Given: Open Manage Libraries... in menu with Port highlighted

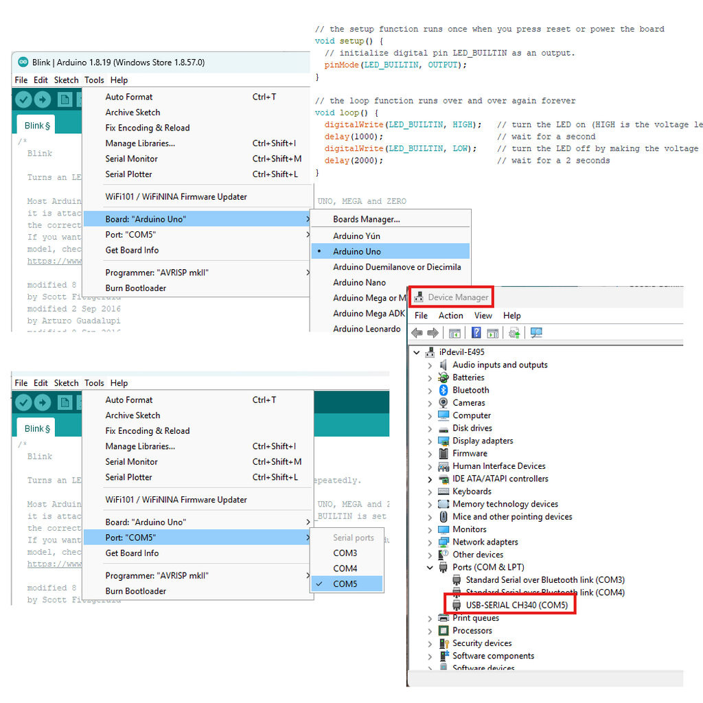Looking at the screenshot, I should pyautogui.click(x=197, y=446).
